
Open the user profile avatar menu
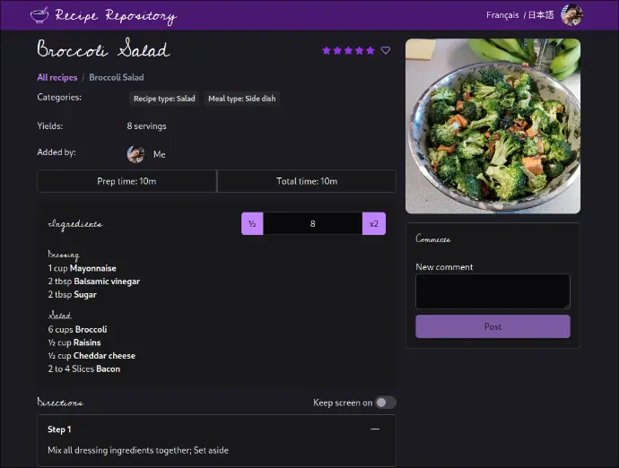pyautogui.click(x=571, y=15)
